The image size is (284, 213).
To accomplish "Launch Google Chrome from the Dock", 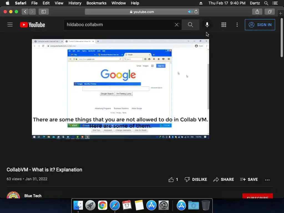I will point(103,206).
